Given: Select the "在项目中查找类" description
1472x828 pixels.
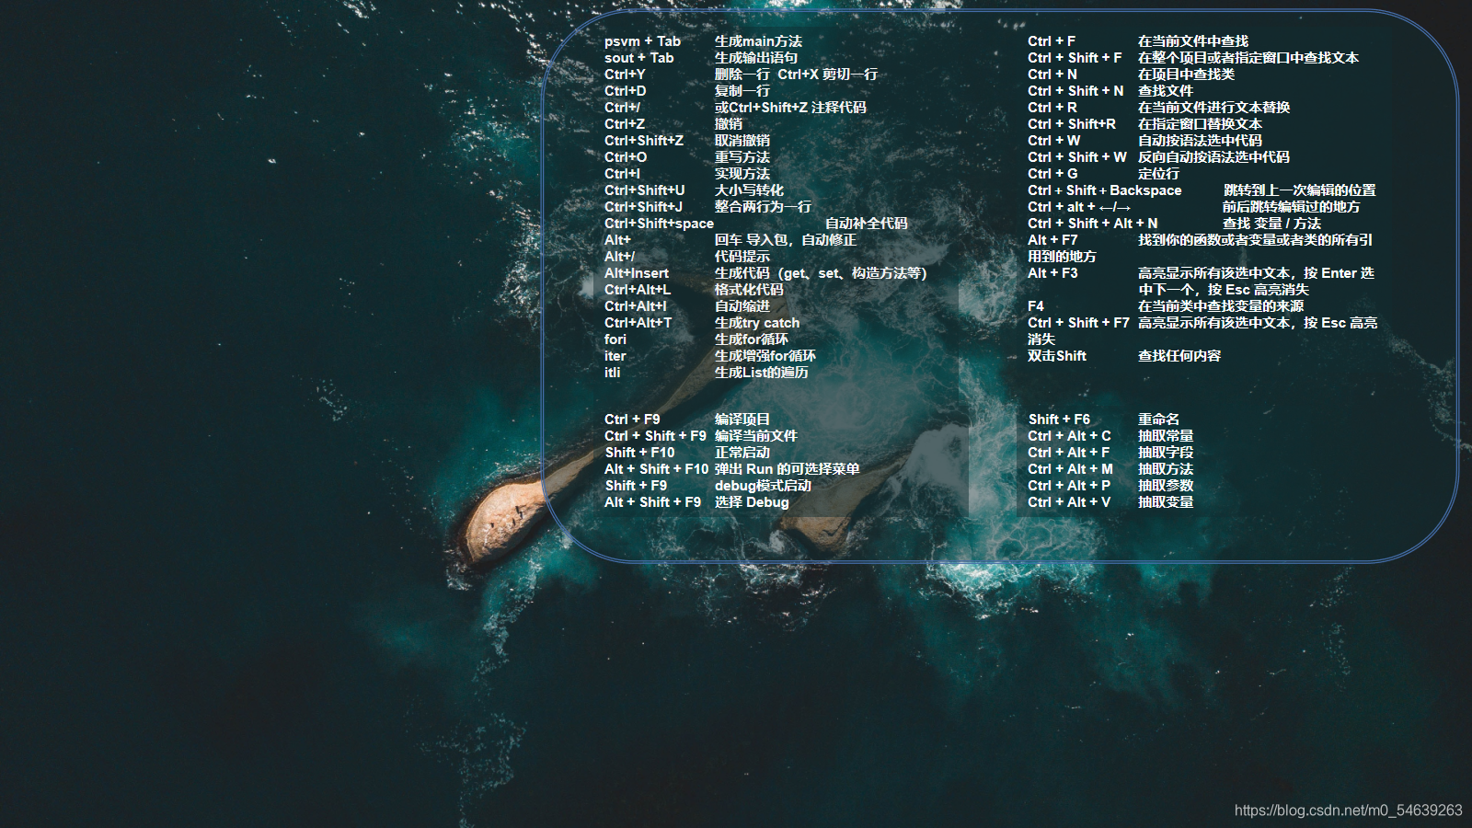Looking at the screenshot, I should click(x=1186, y=75).
